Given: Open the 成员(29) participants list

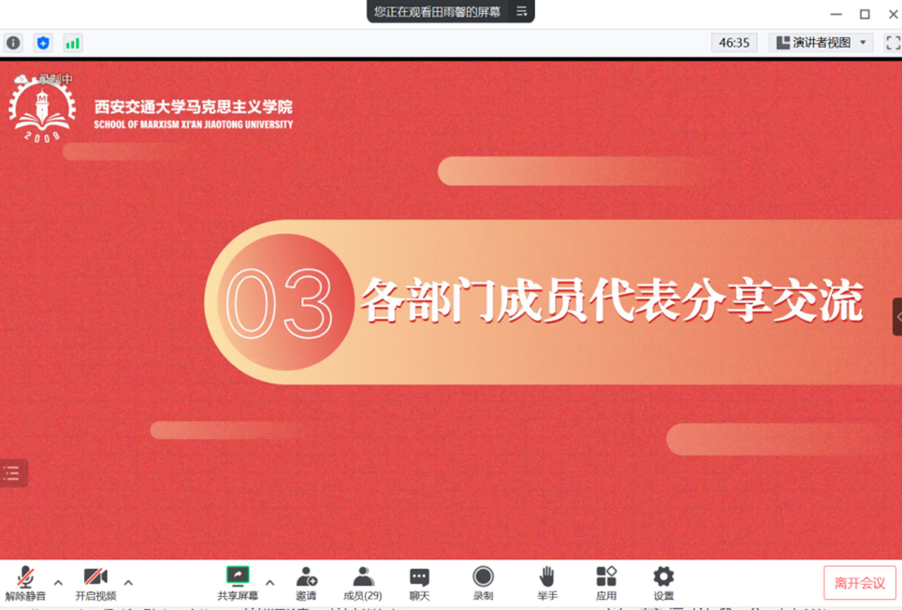Looking at the screenshot, I should 363,577.
